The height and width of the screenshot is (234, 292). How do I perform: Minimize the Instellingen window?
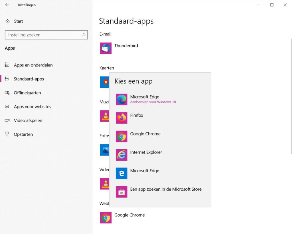258,5
